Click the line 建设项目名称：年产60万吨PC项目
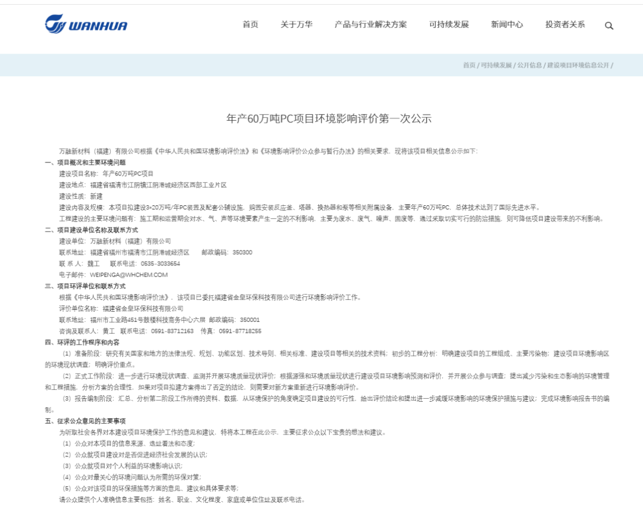The width and height of the screenshot is (643, 507). [x=106, y=174]
